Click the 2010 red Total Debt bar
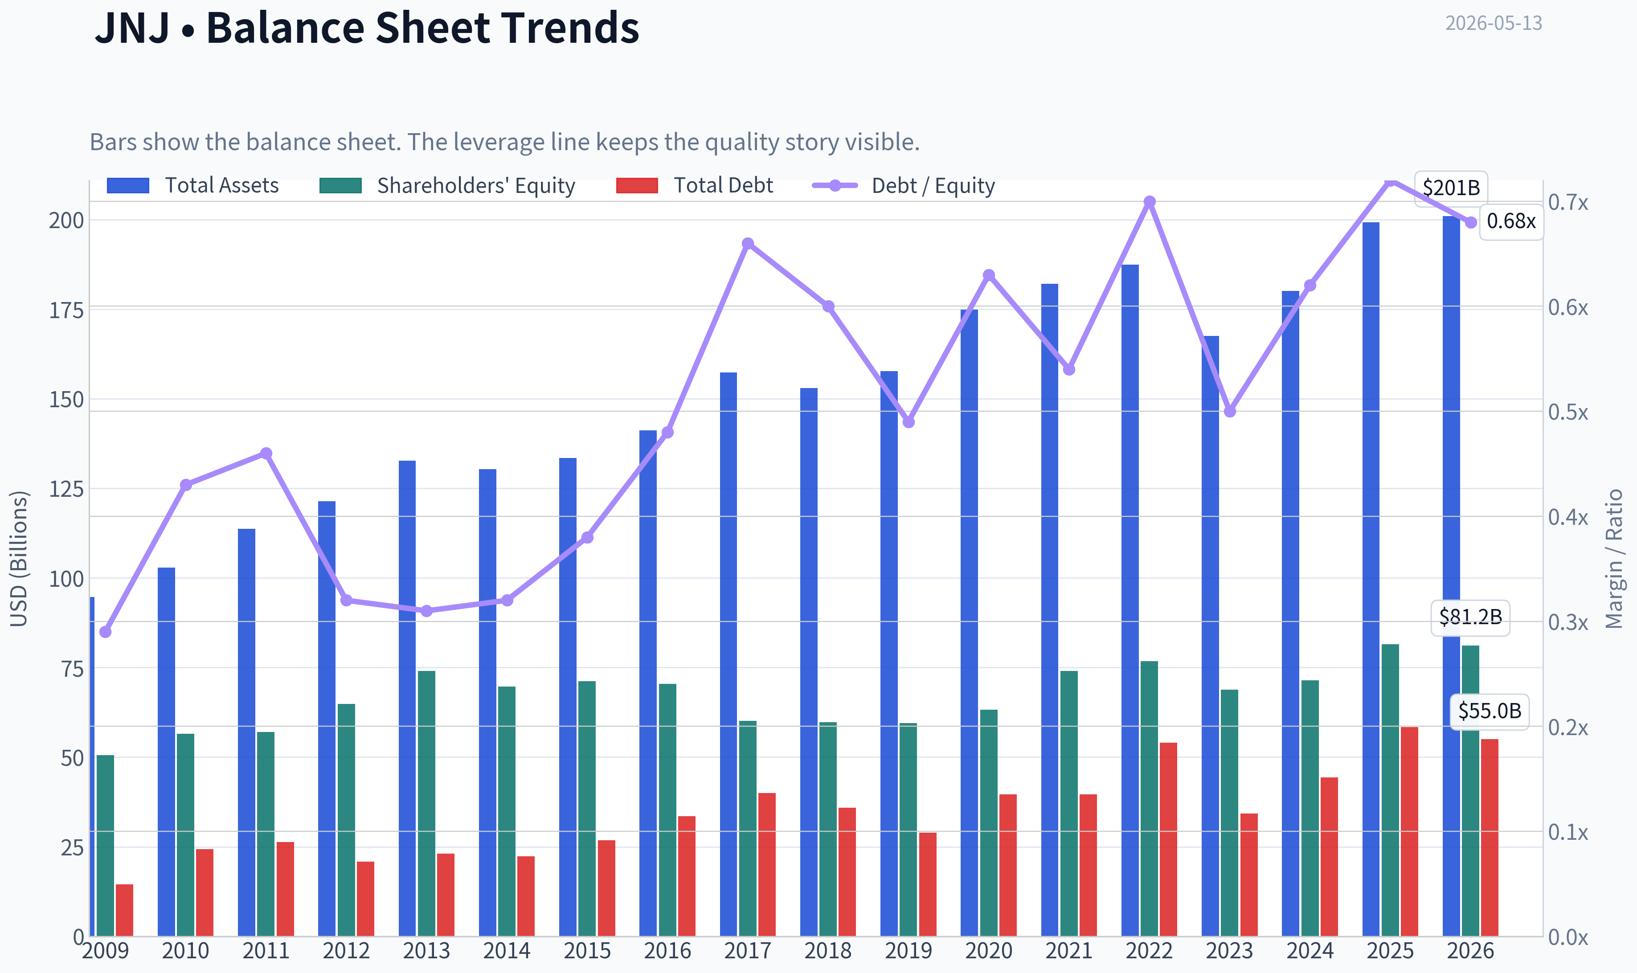The image size is (1637, 973). [x=205, y=892]
